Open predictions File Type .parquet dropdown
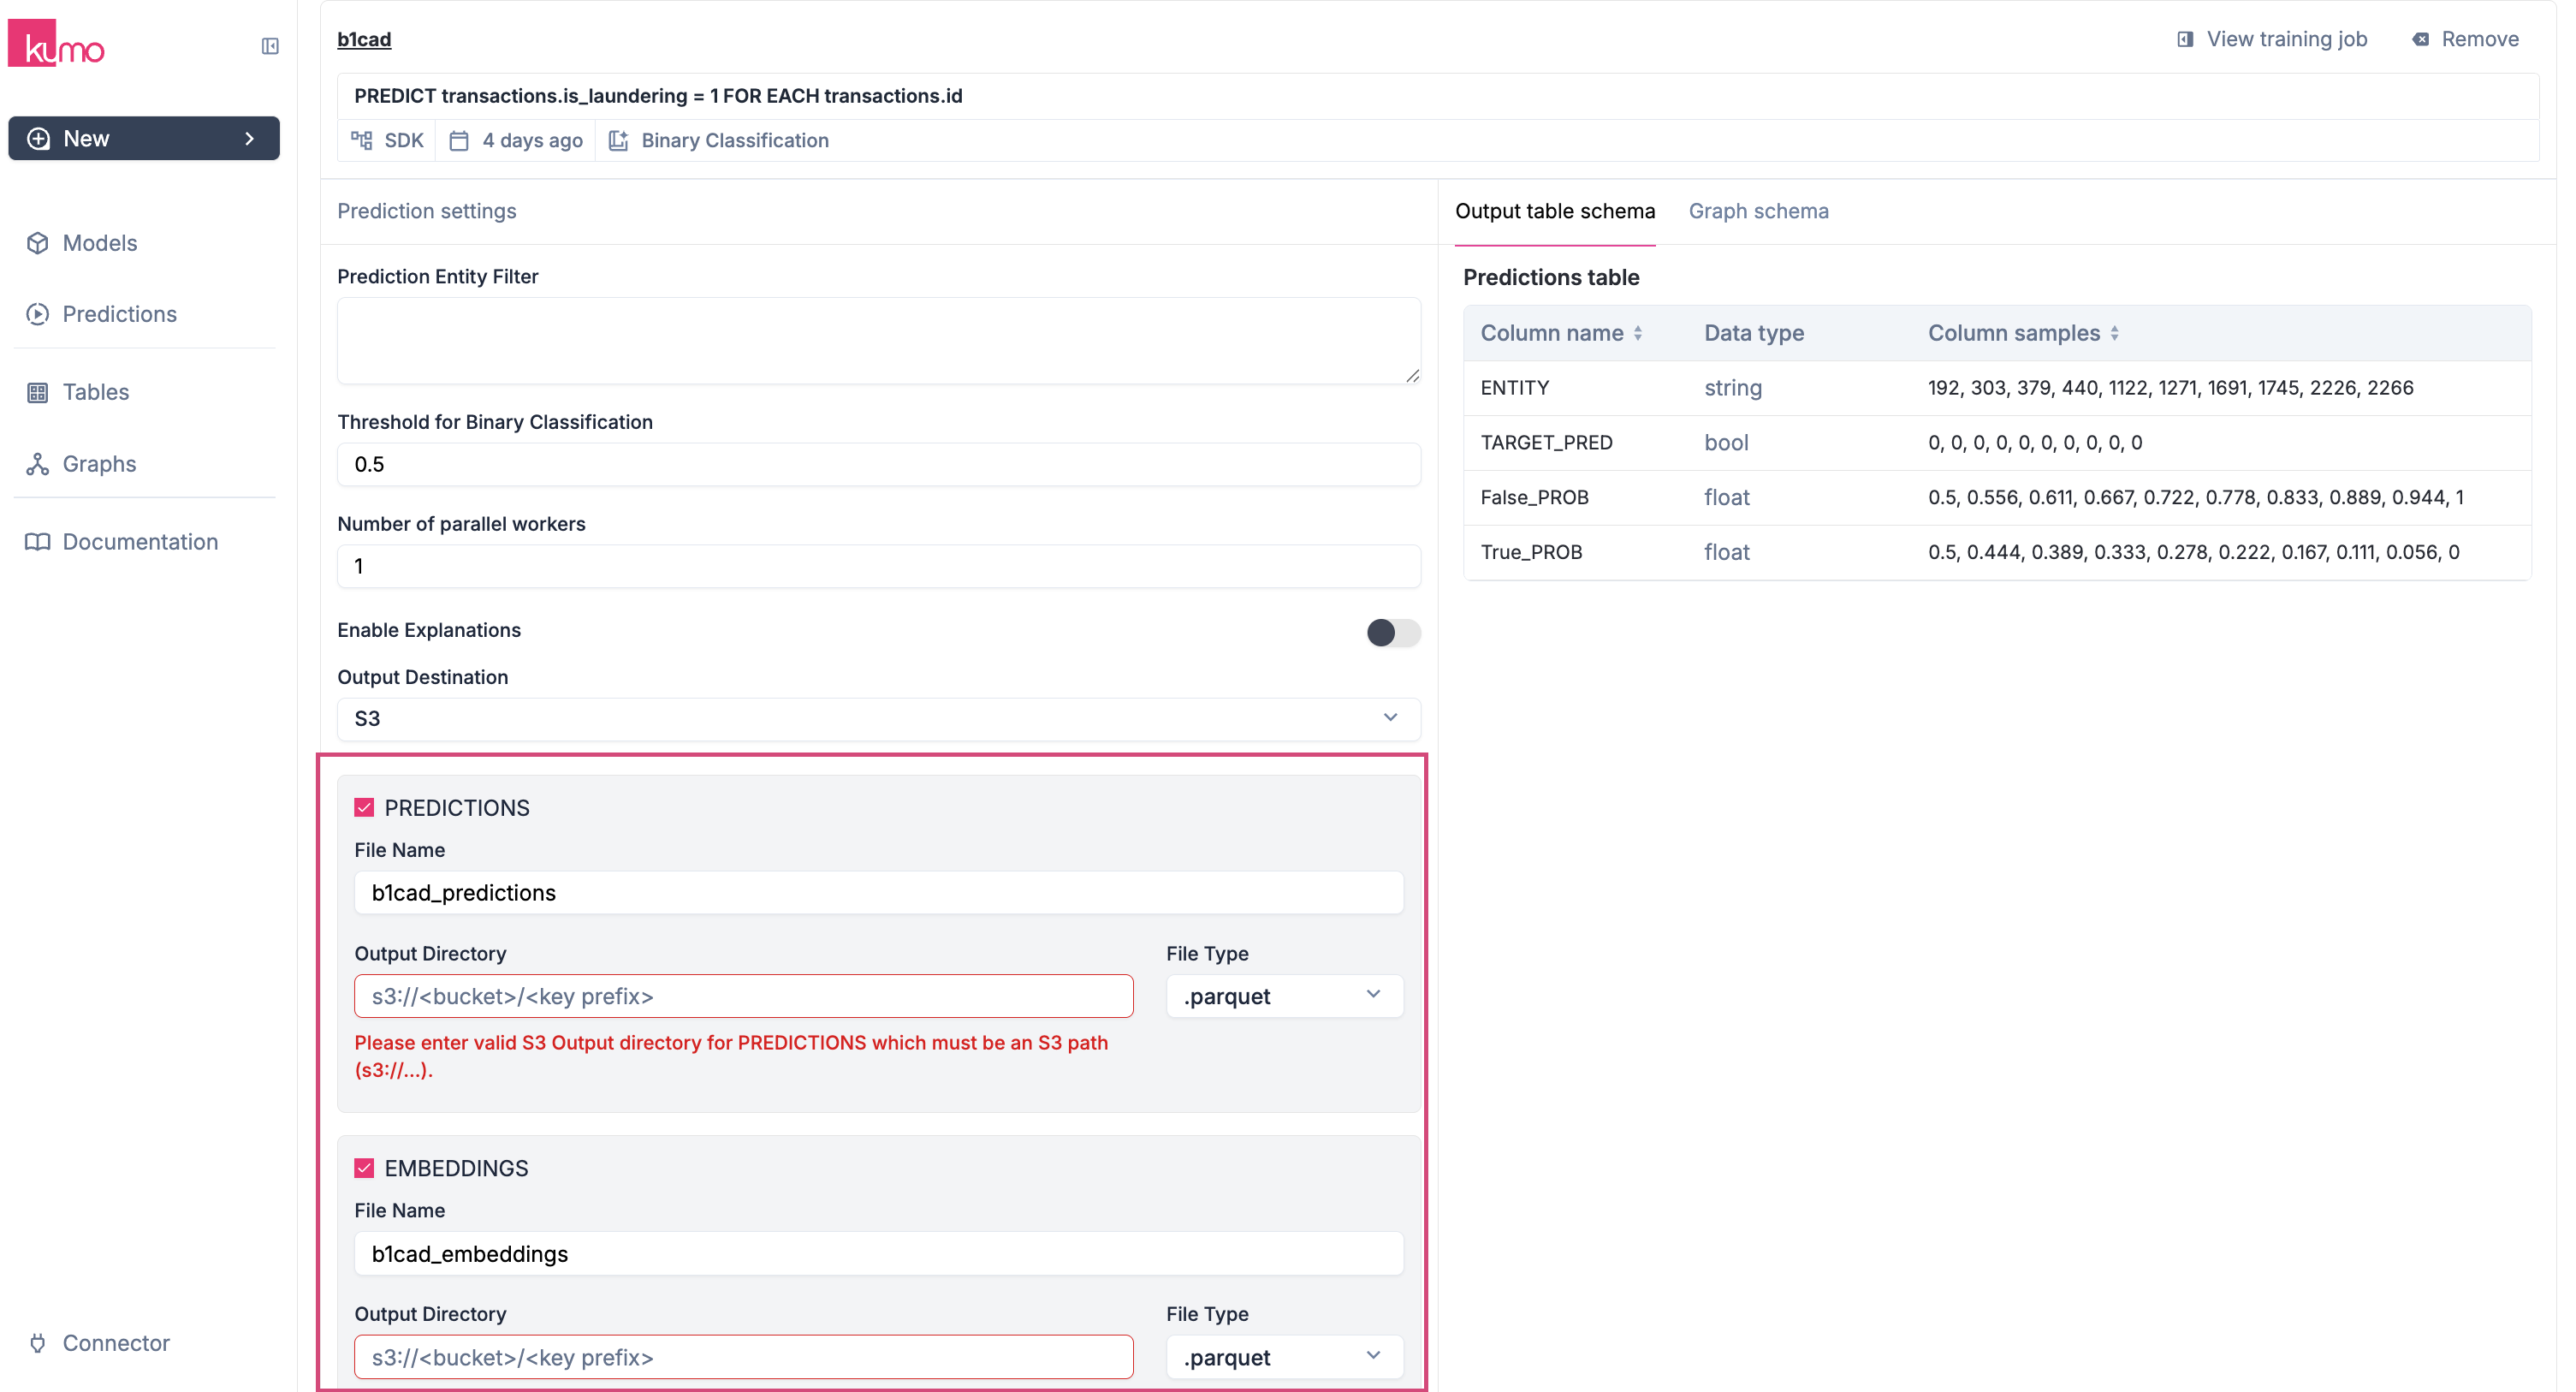The height and width of the screenshot is (1392, 2576). pos(1284,996)
